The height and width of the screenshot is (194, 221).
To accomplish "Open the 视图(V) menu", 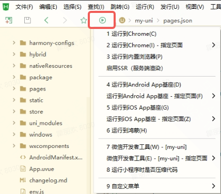I will pos(195,7).
